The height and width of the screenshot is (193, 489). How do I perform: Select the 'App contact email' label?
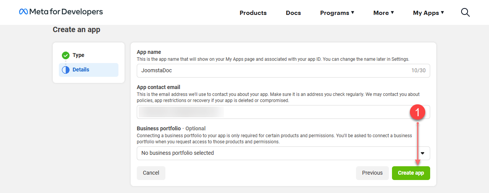[x=159, y=87]
